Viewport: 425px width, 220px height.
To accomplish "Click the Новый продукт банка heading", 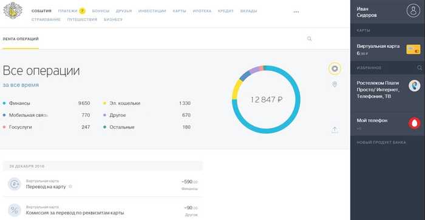I will [x=381, y=142].
